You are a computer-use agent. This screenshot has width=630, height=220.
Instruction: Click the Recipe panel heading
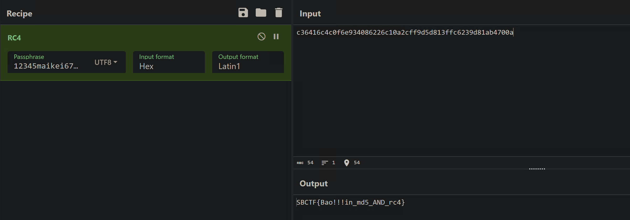[x=20, y=14]
